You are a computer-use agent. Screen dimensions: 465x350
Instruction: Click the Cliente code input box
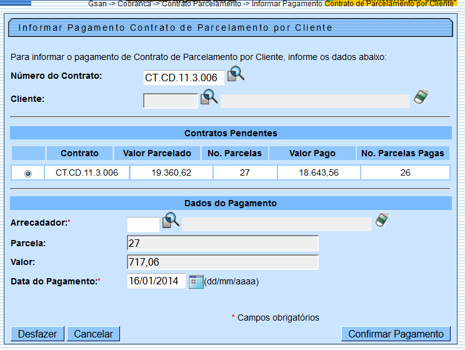[170, 101]
